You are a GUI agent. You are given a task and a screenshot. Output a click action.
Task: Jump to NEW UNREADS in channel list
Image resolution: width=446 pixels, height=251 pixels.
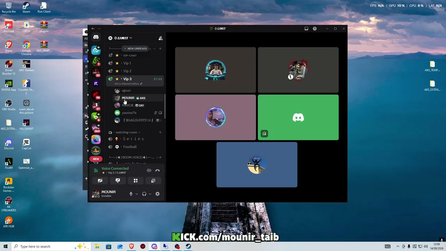pyautogui.click(x=136, y=48)
